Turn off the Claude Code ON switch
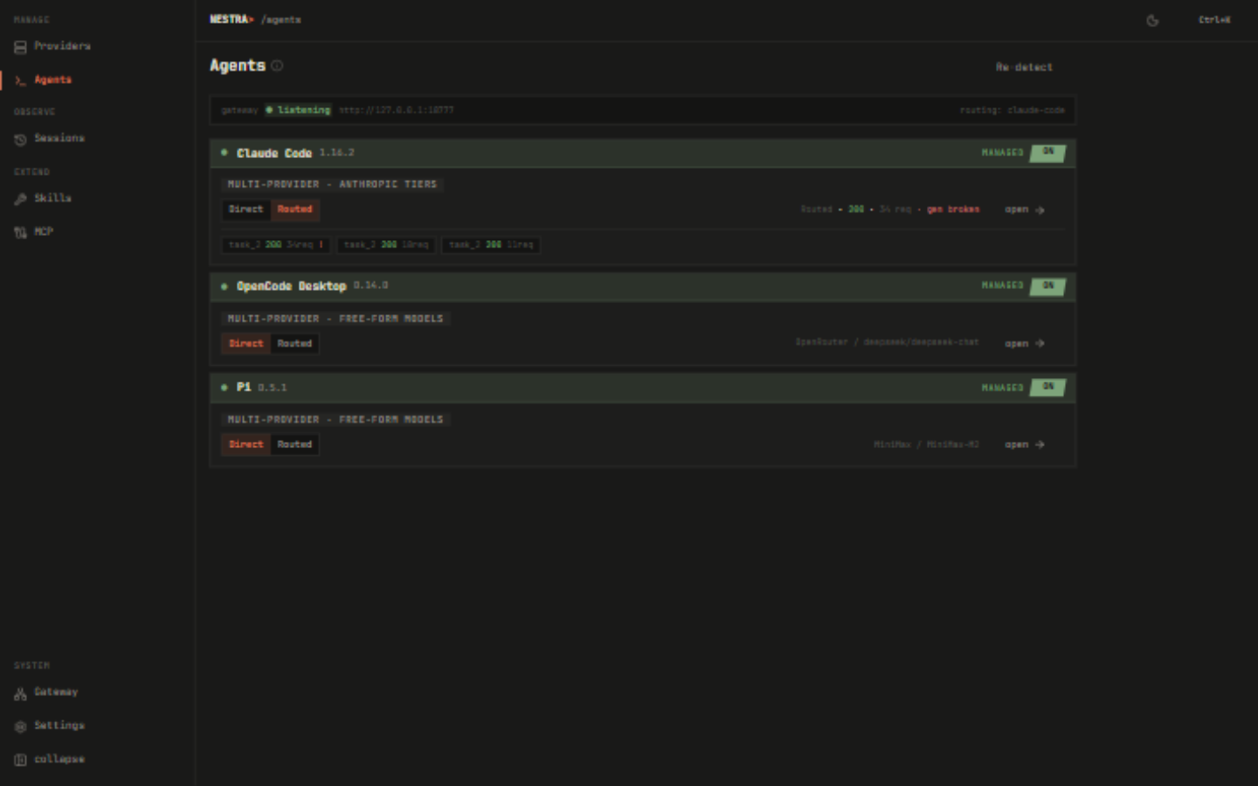The image size is (1258, 786). (x=1047, y=153)
